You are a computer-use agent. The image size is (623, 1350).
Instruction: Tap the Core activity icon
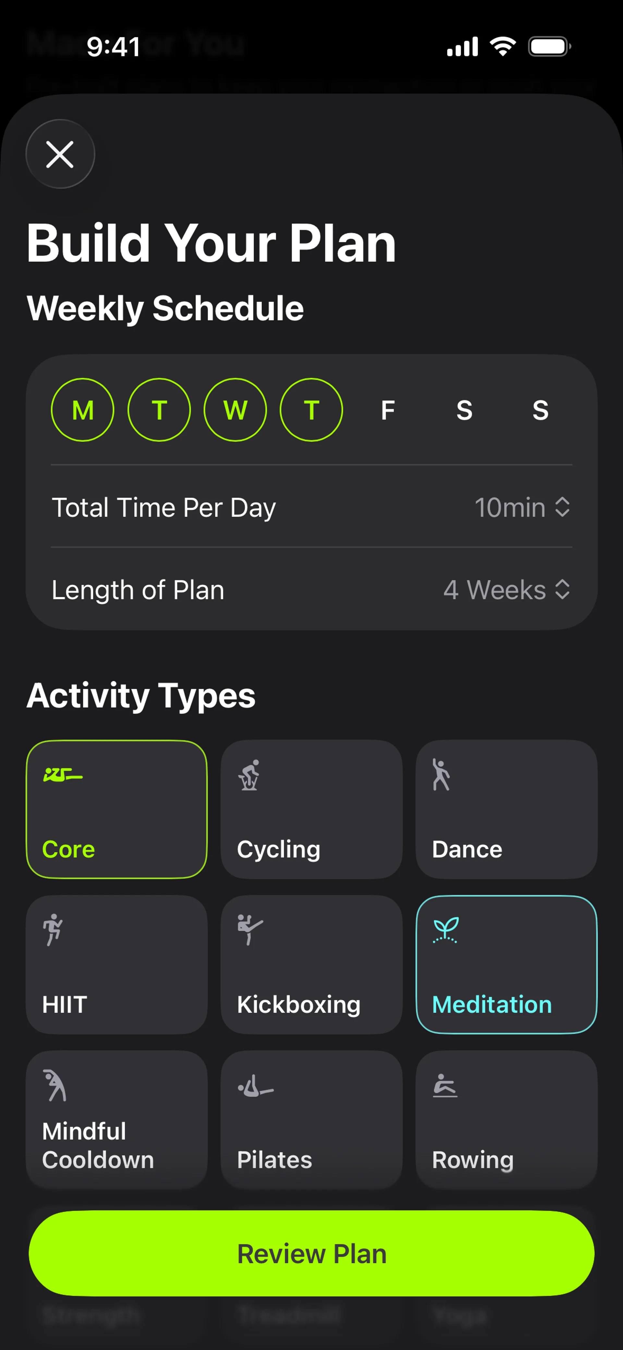click(62, 775)
